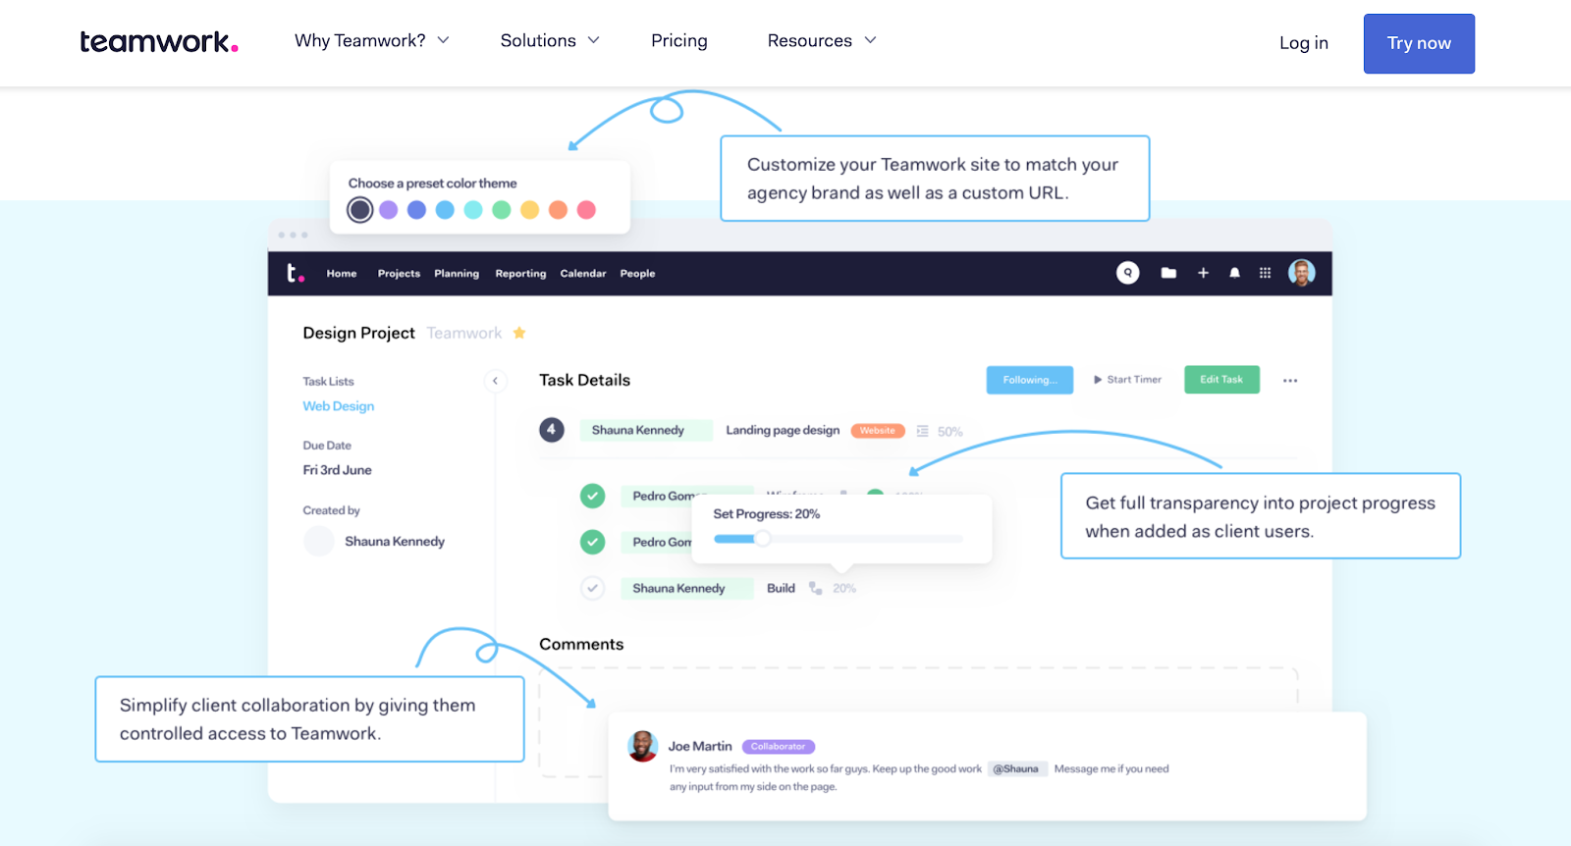Go to the Pricing page
This screenshot has height=846, width=1571.
[679, 40]
